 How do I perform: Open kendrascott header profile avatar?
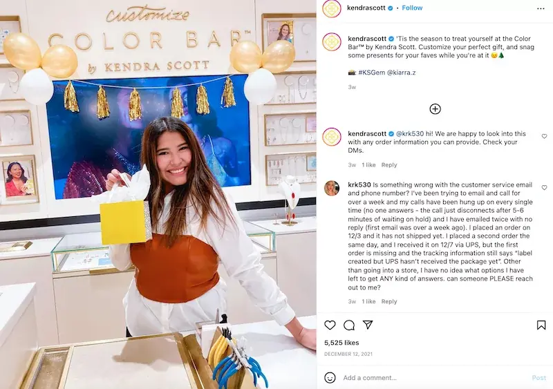pyautogui.click(x=332, y=8)
